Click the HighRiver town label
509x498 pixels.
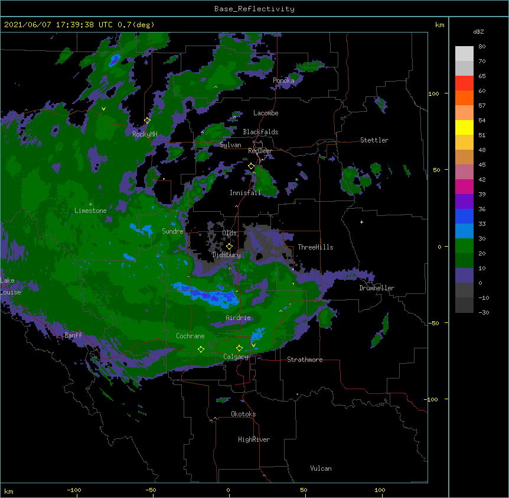click(x=254, y=439)
